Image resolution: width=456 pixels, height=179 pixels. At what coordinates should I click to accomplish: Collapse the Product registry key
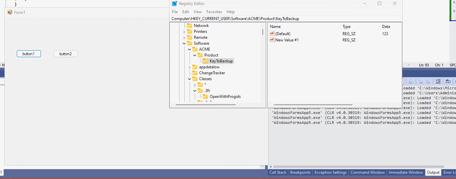coord(195,55)
